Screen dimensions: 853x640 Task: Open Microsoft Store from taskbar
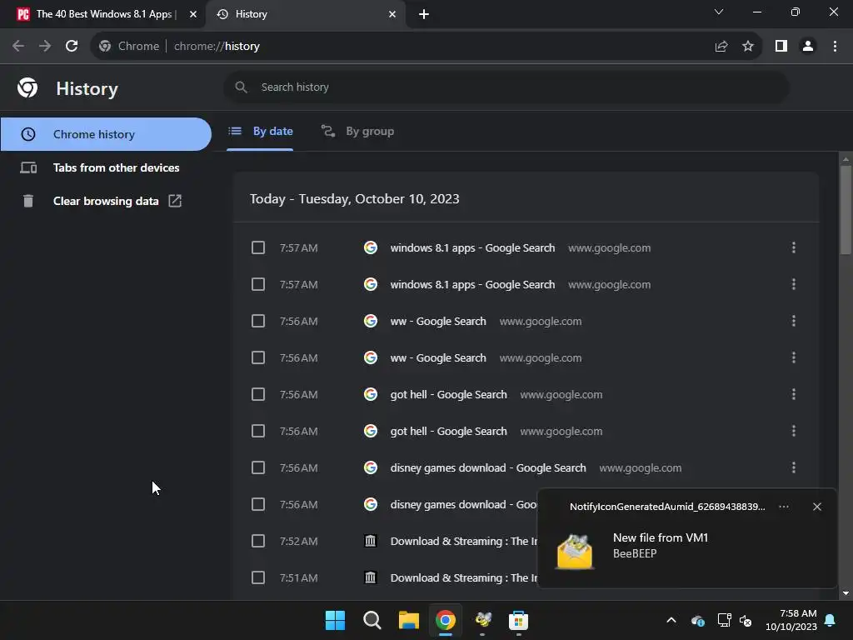pos(518,620)
